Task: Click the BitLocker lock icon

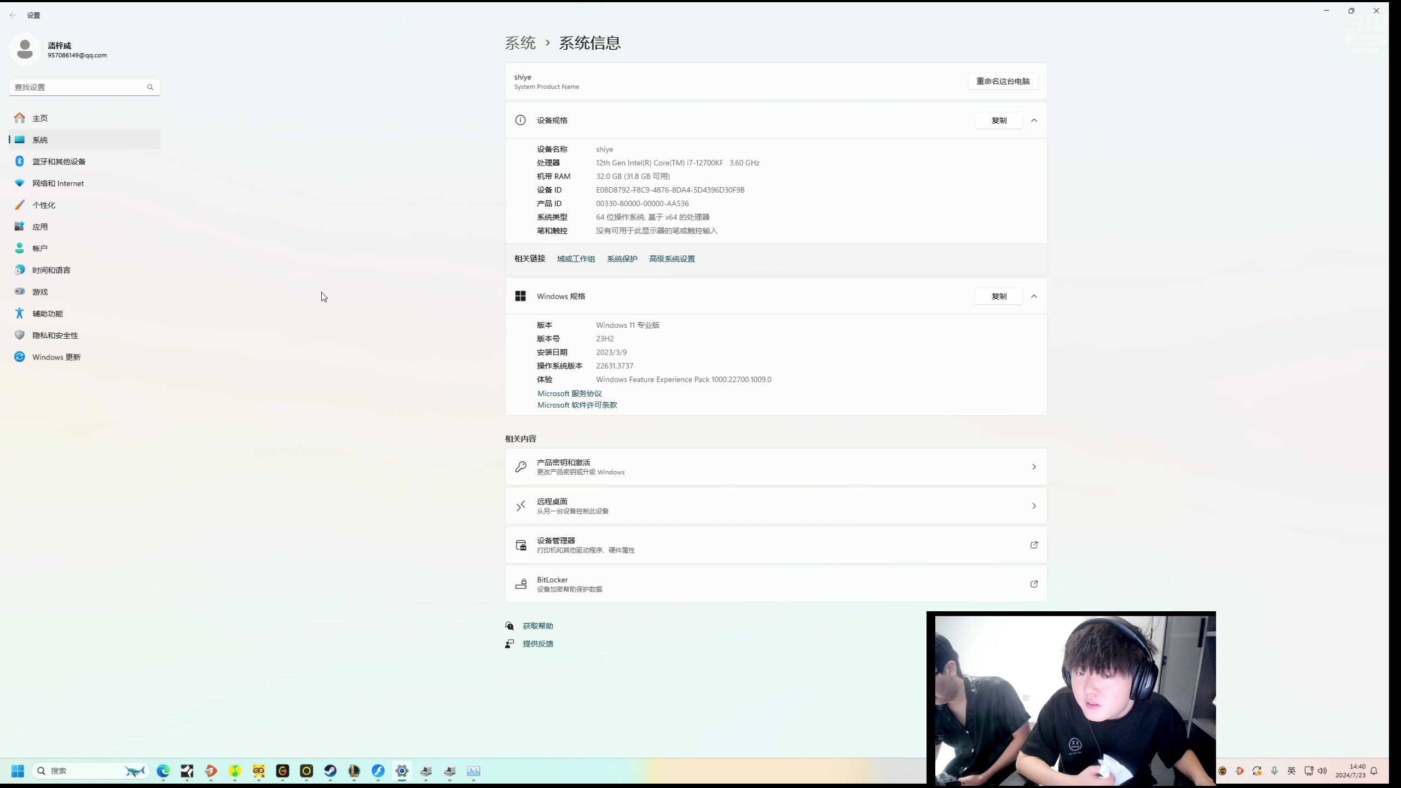Action: click(521, 584)
